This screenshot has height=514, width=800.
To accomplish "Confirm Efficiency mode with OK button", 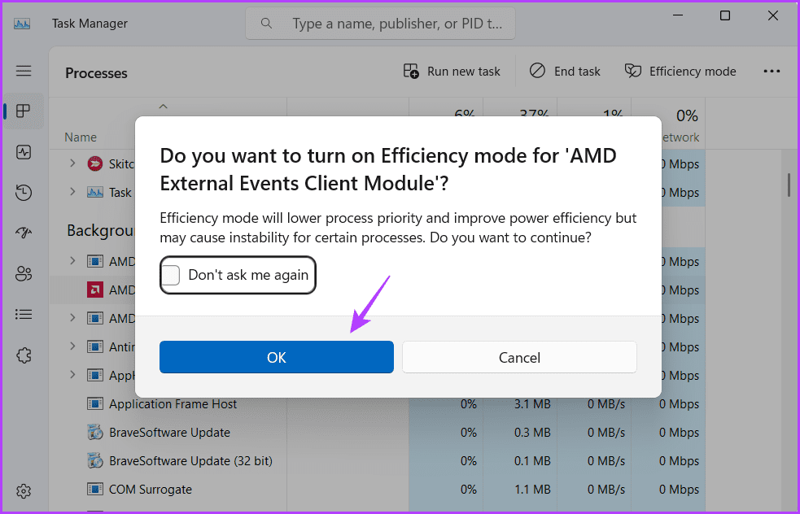I will tap(276, 357).
